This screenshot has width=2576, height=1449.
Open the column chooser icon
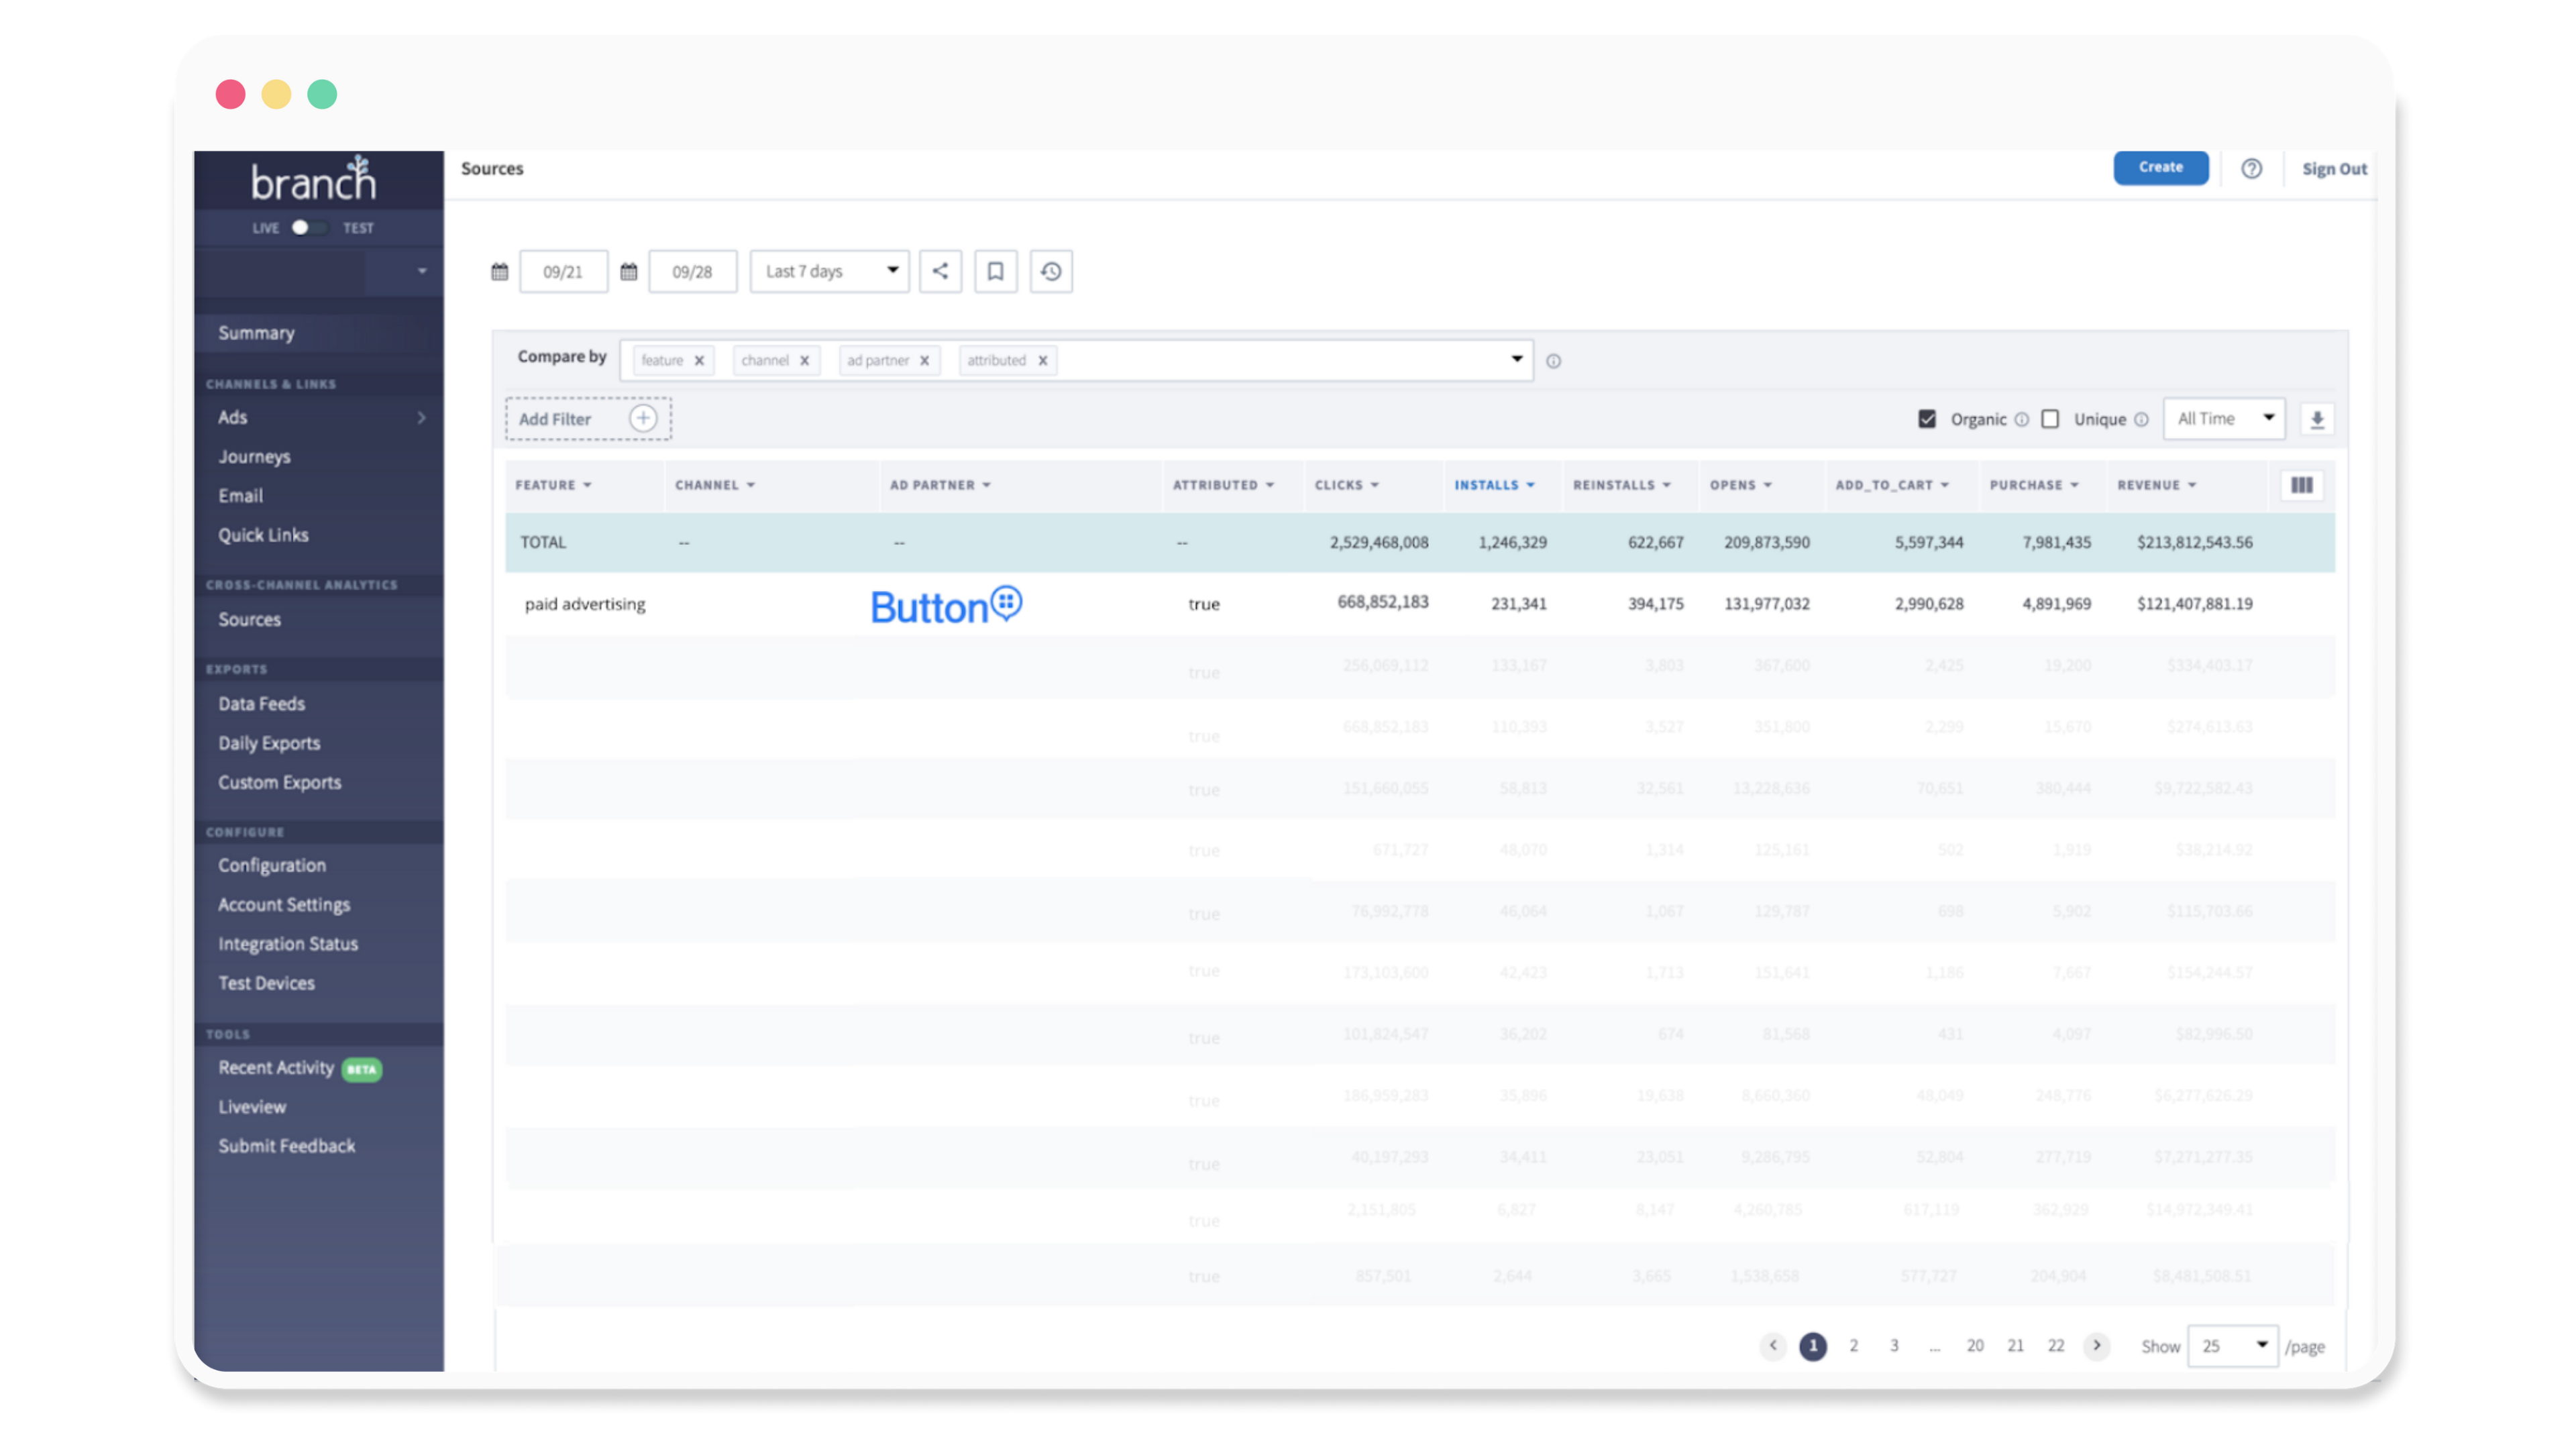coord(2301,485)
